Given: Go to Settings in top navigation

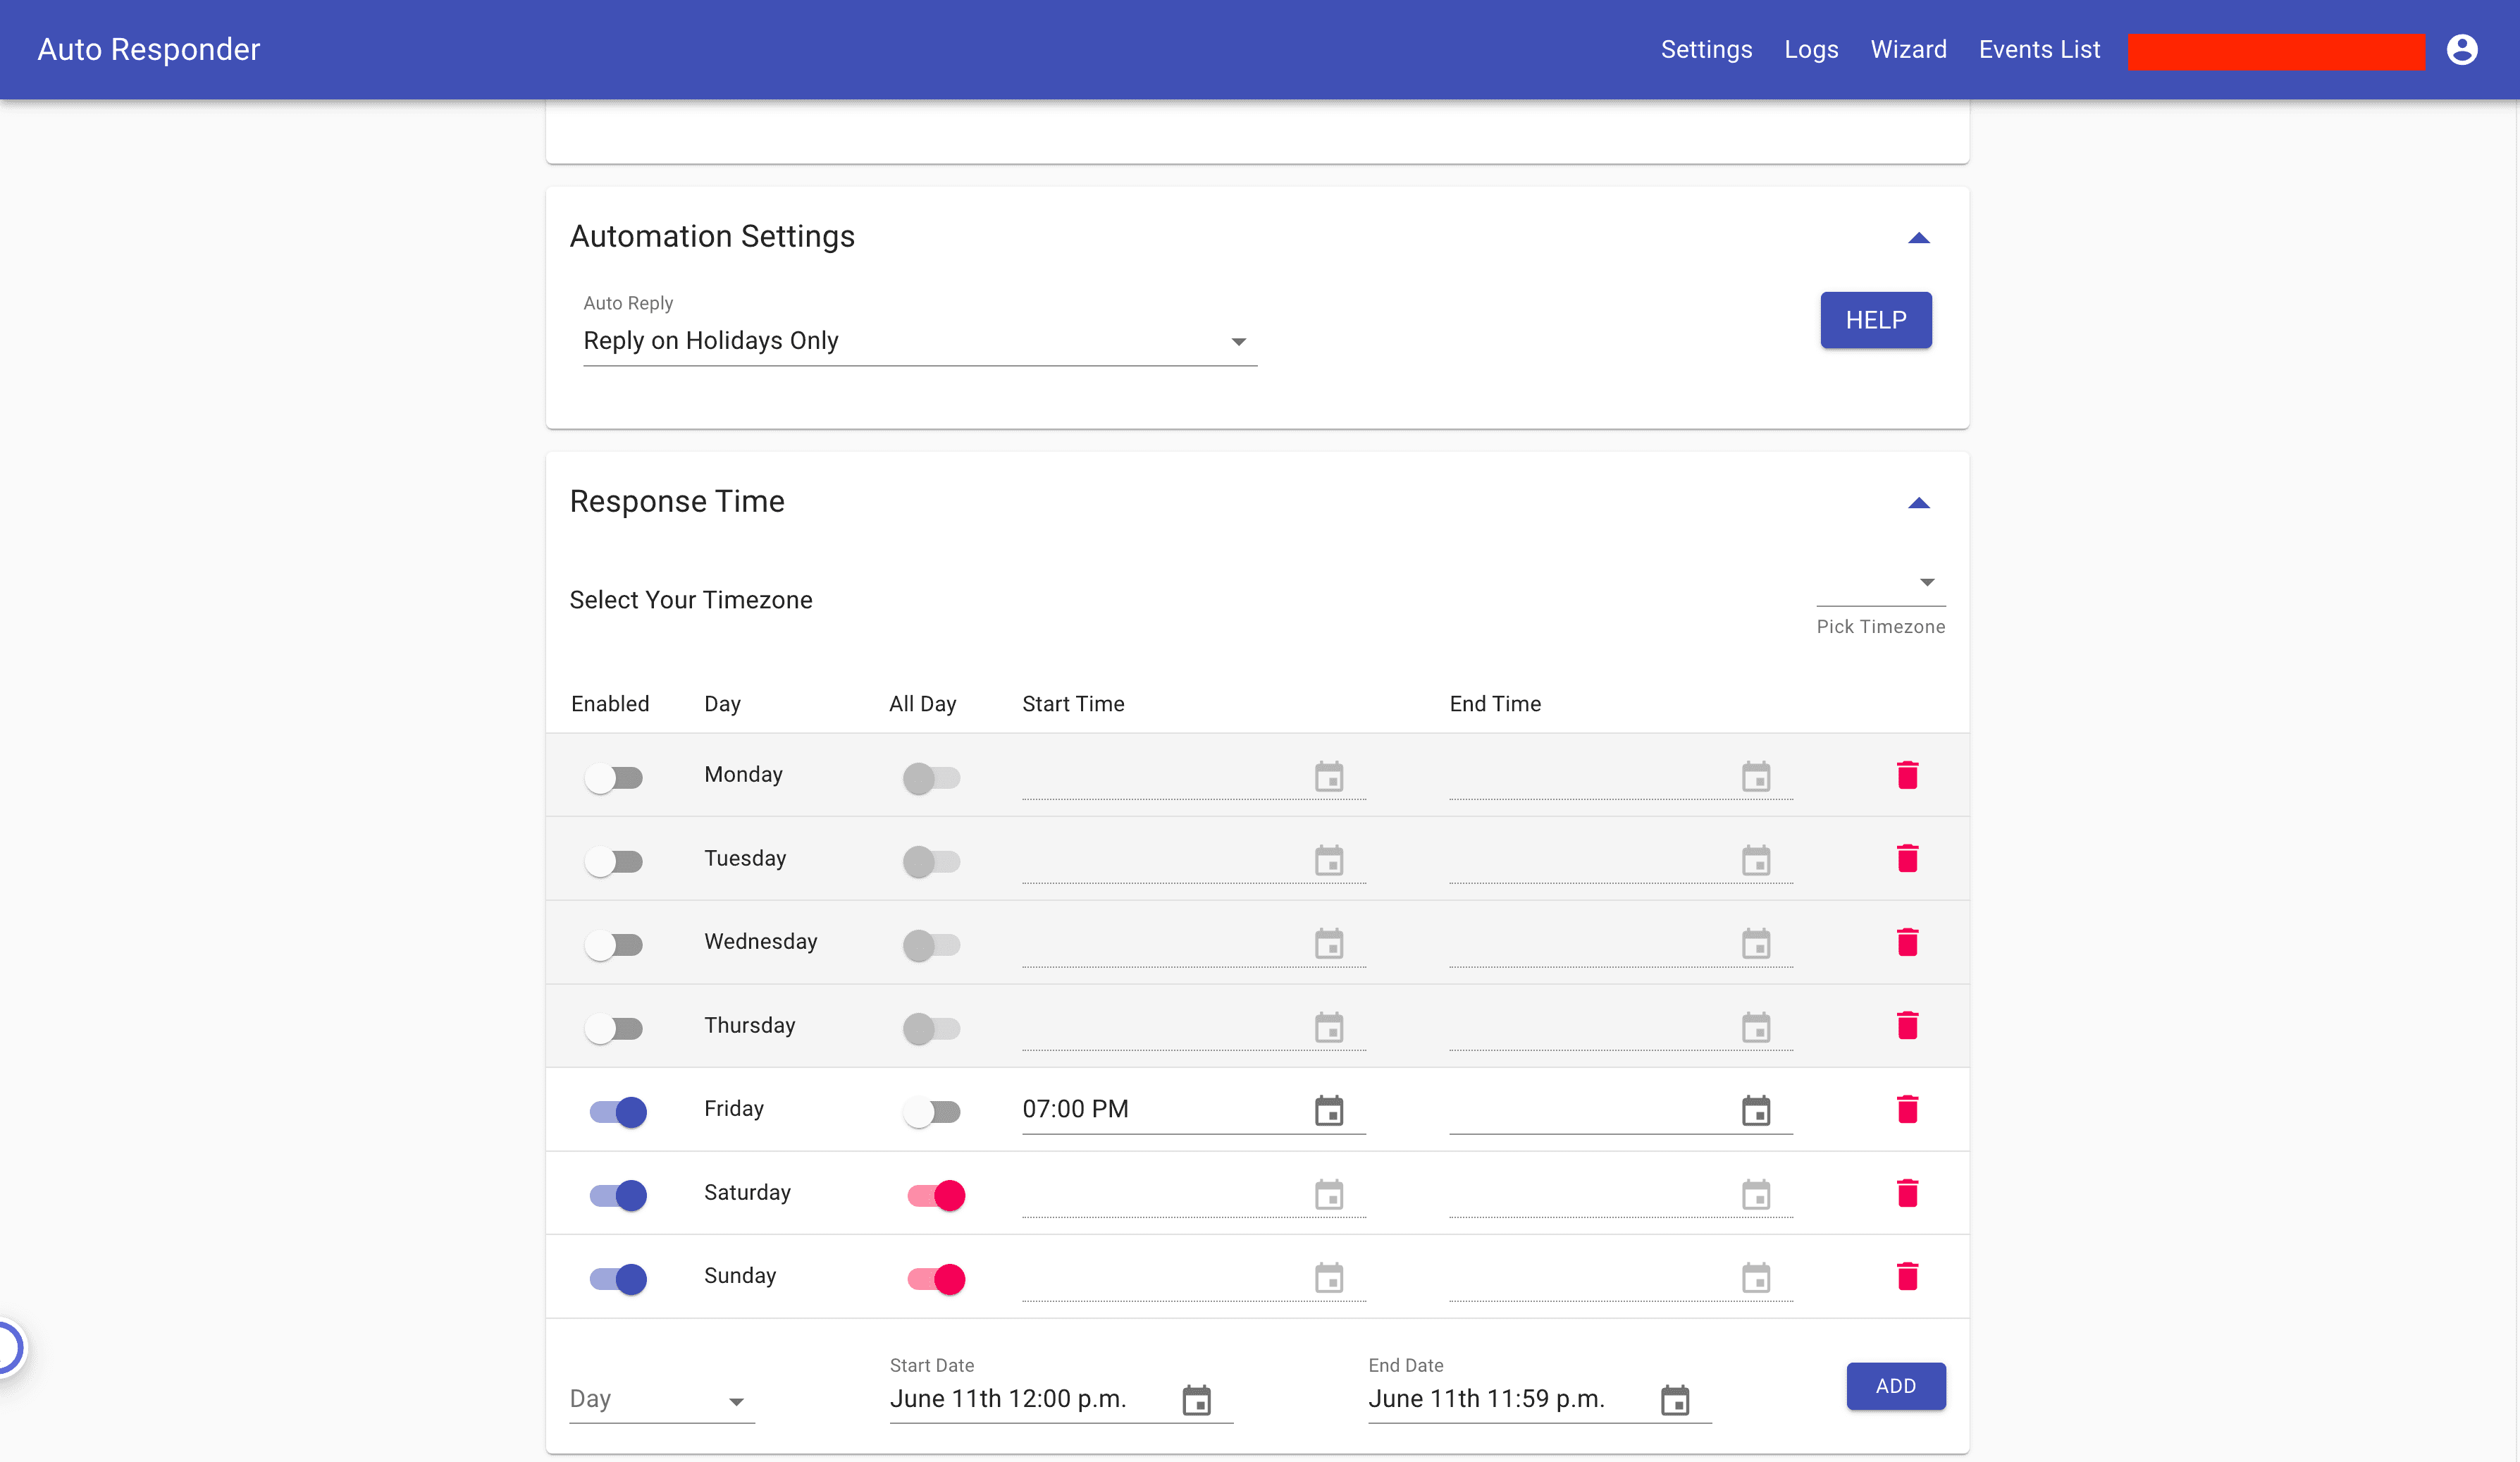Looking at the screenshot, I should (x=1706, y=49).
